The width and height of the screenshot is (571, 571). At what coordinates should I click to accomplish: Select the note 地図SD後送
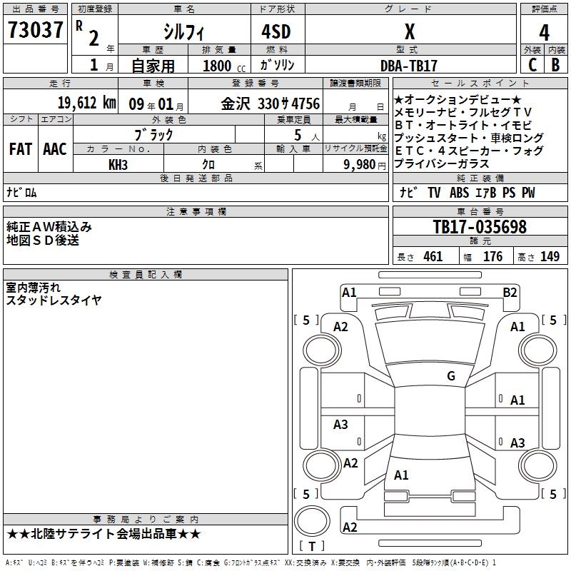click(x=43, y=241)
